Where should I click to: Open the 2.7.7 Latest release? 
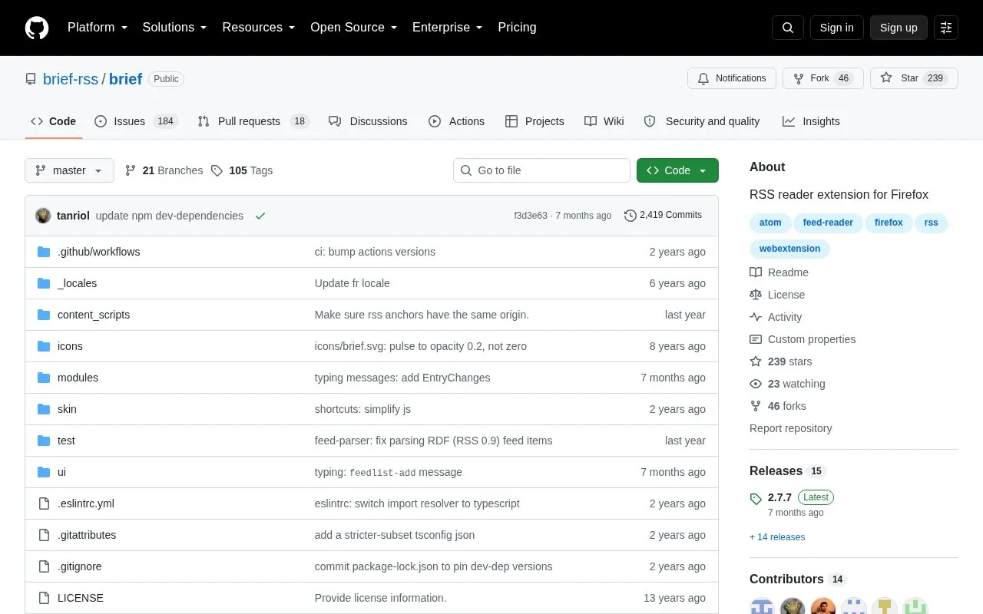[x=792, y=504]
